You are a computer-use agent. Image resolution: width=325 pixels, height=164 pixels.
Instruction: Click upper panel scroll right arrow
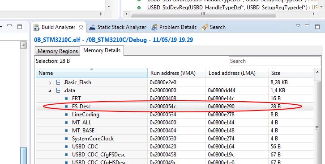(x=314, y=14)
